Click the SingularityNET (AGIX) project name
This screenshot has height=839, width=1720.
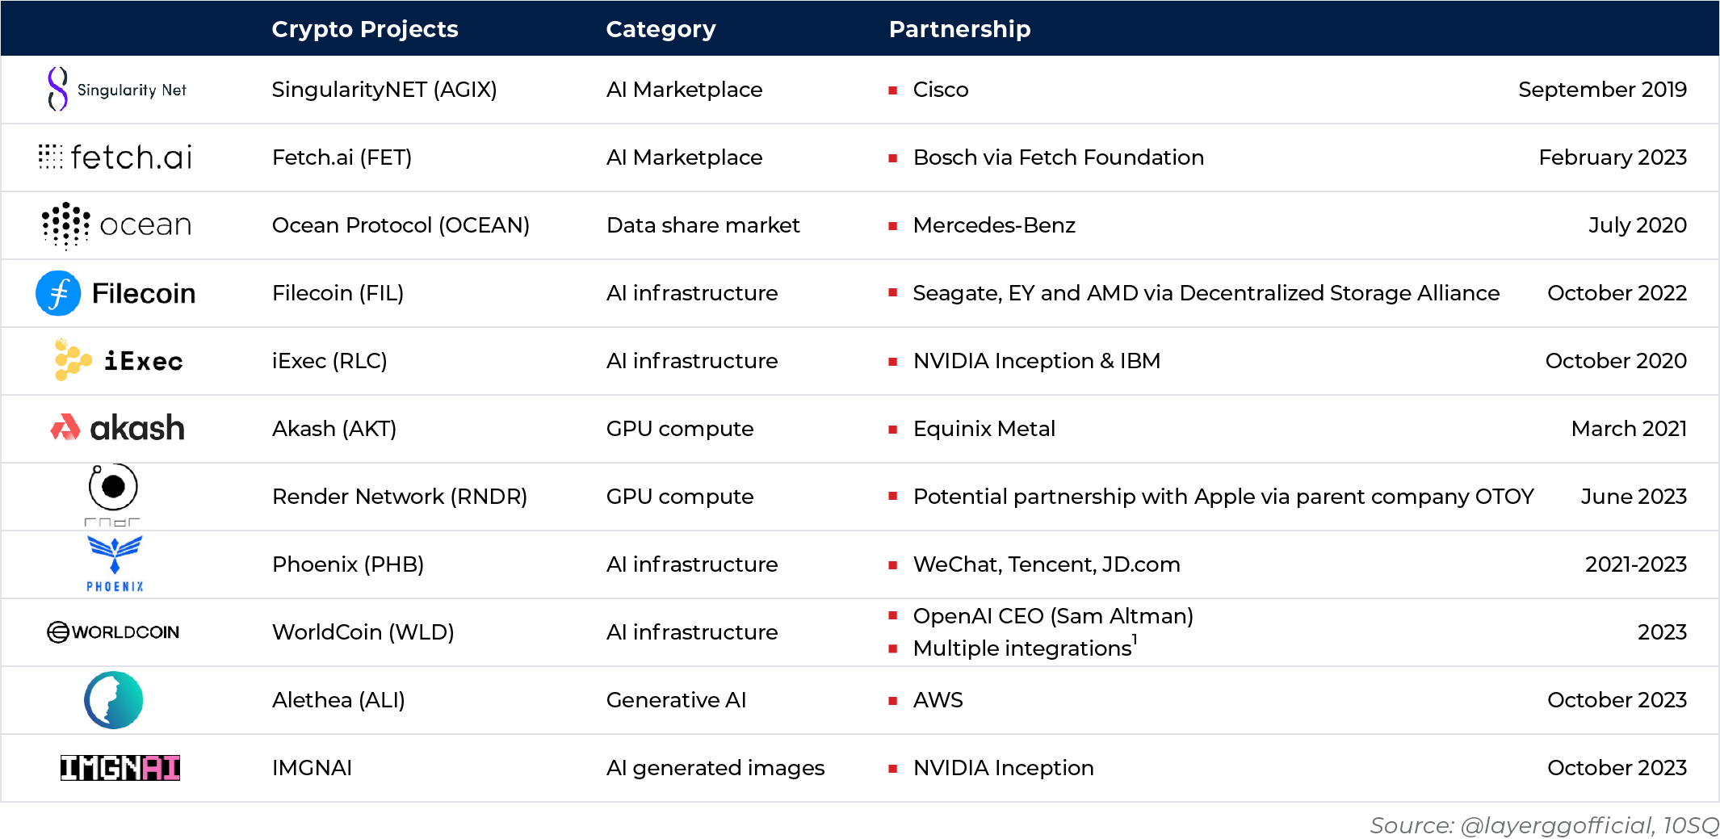click(x=384, y=90)
